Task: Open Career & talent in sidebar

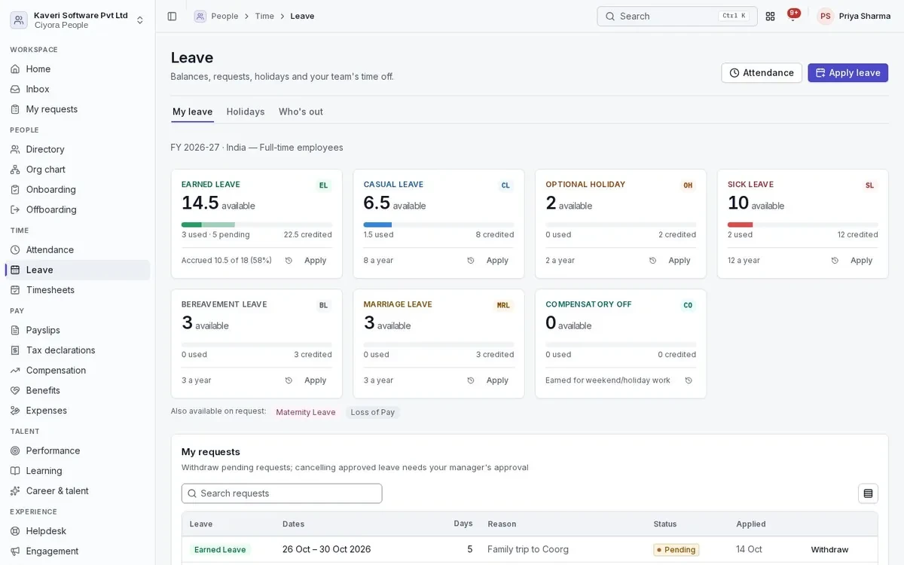Action: (77, 491)
